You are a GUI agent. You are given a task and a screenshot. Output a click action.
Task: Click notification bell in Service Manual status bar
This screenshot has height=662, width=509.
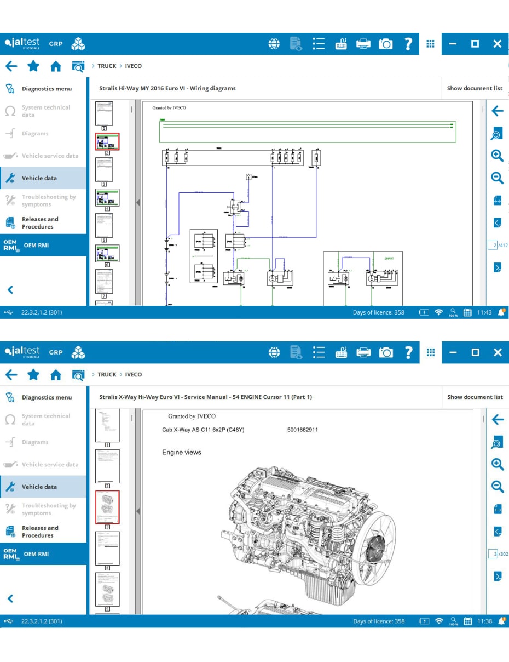point(501,621)
